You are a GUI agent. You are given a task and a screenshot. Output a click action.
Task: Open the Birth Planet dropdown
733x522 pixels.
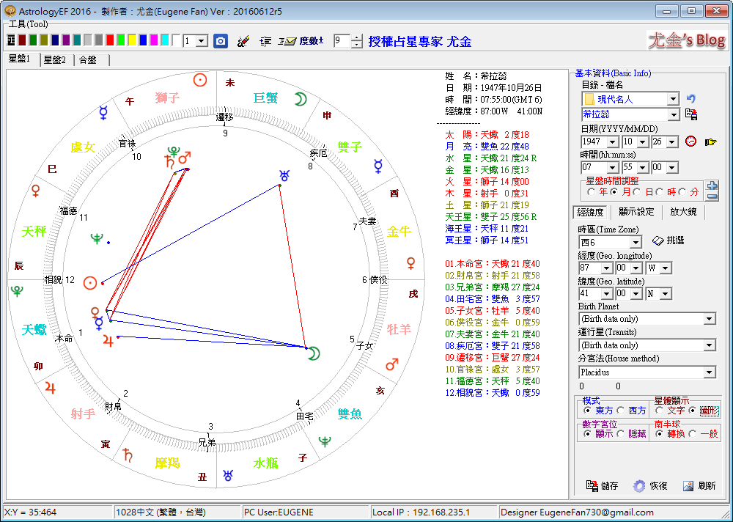pyautogui.click(x=710, y=319)
